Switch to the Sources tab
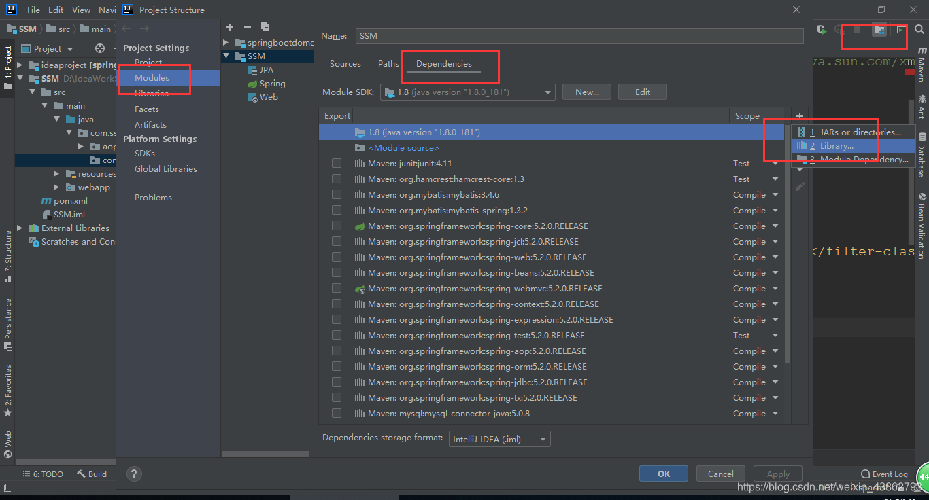This screenshot has width=929, height=500. pos(345,63)
